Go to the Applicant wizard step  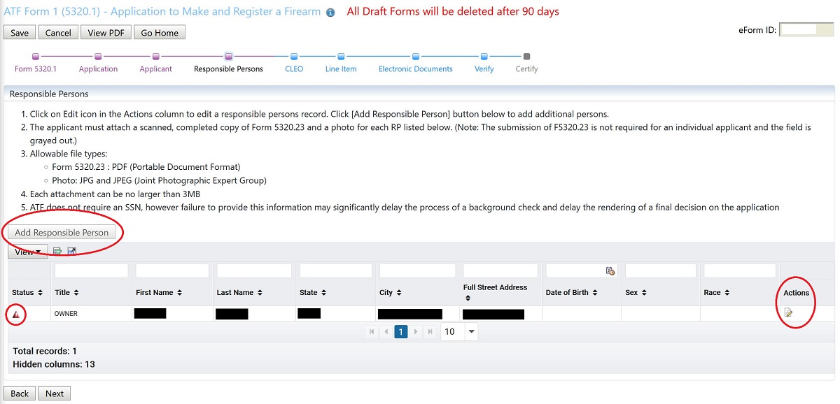pyautogui.click(x=155, y=68)
